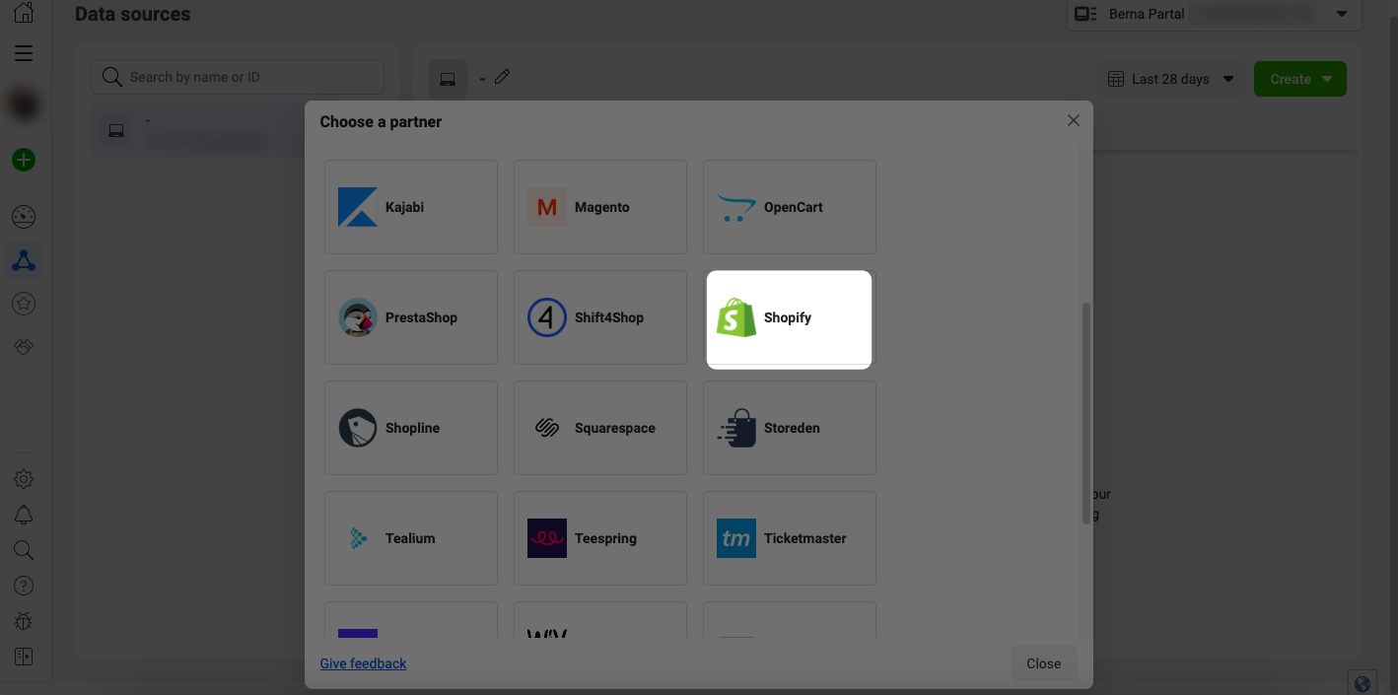This screenshot has width=1398, height=695.
Task: Click the Ticketmaster tm logo
Action: click(x=736, y=538)
